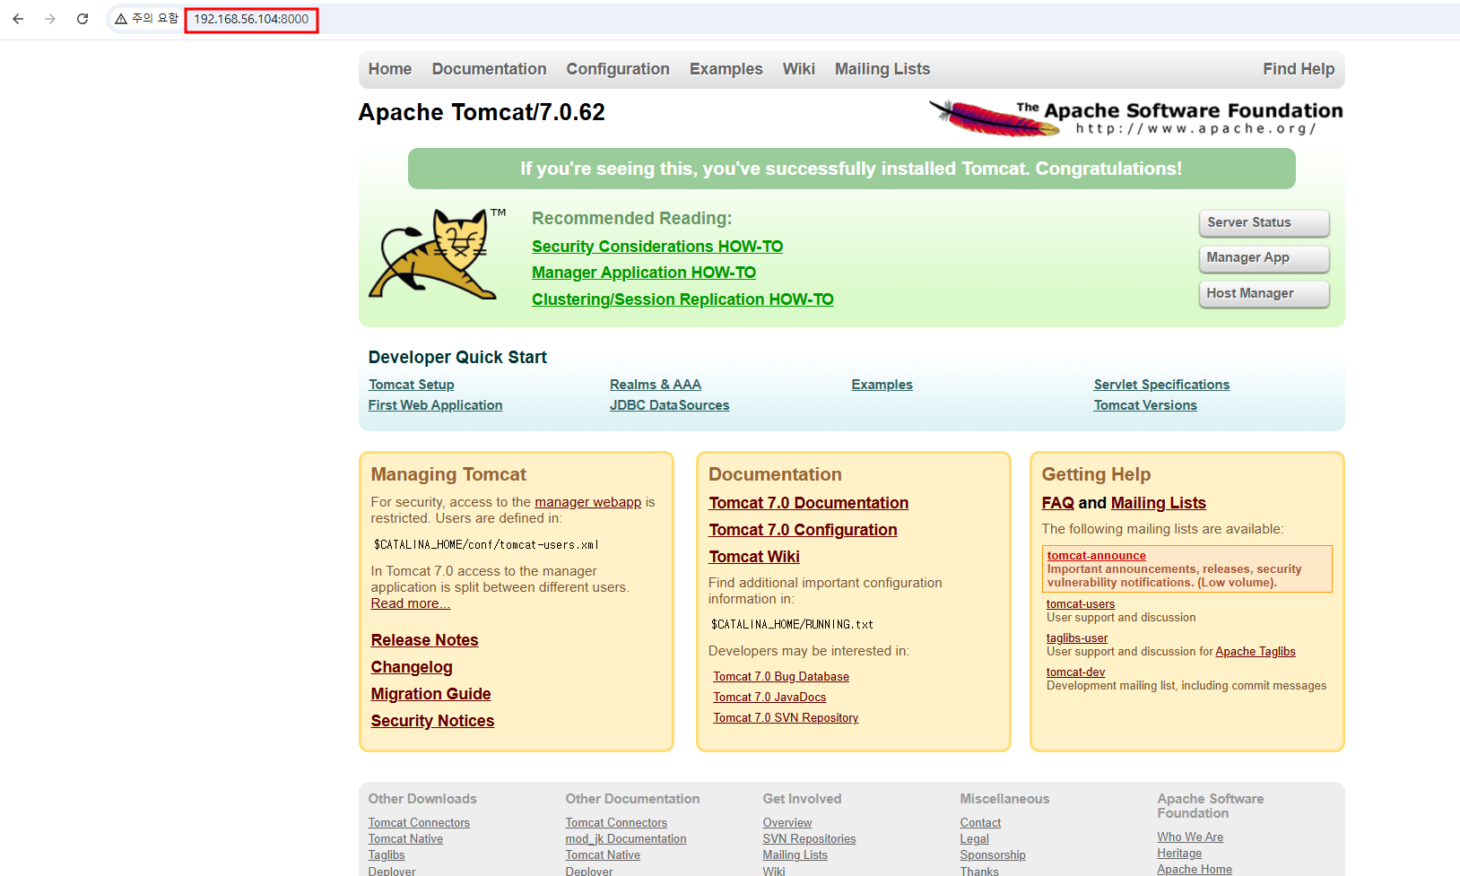The image size is (1460, 876).
Task: Open the Contact link under Miscellaneous
Action: point(980,823)
